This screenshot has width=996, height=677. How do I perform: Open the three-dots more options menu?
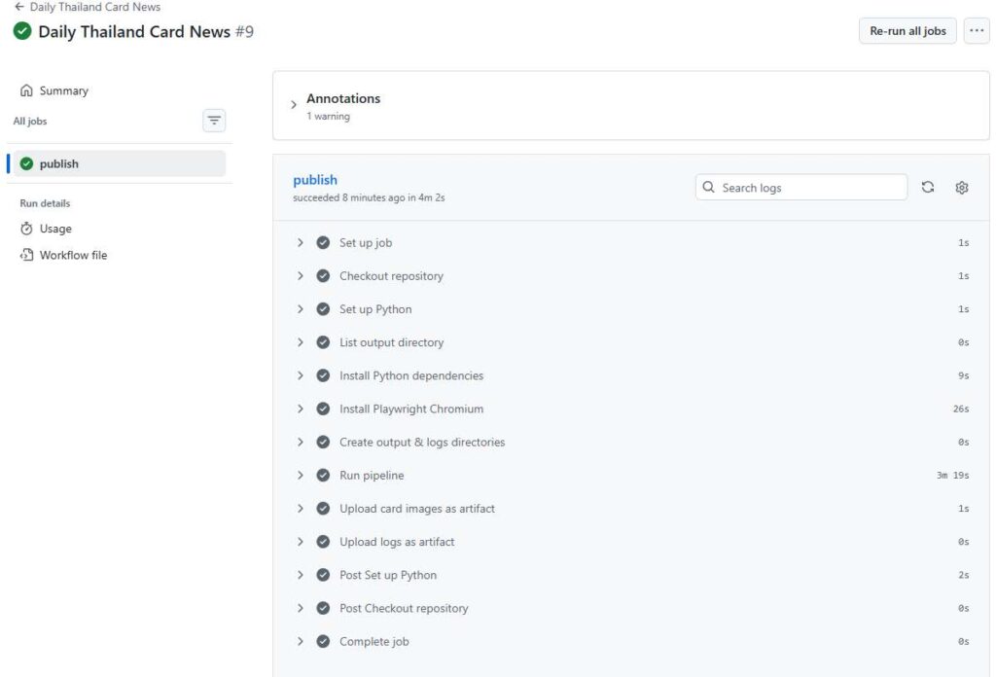976,31
